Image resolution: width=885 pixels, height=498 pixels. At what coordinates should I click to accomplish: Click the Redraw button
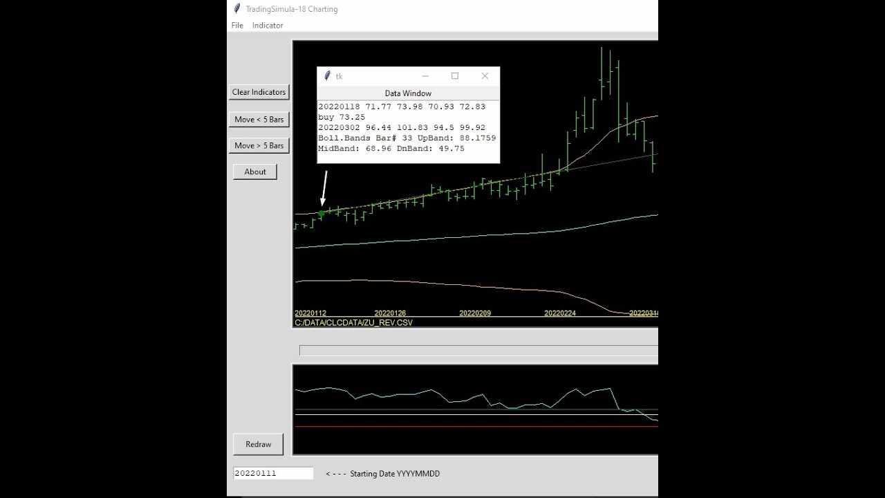click(259, 444)
